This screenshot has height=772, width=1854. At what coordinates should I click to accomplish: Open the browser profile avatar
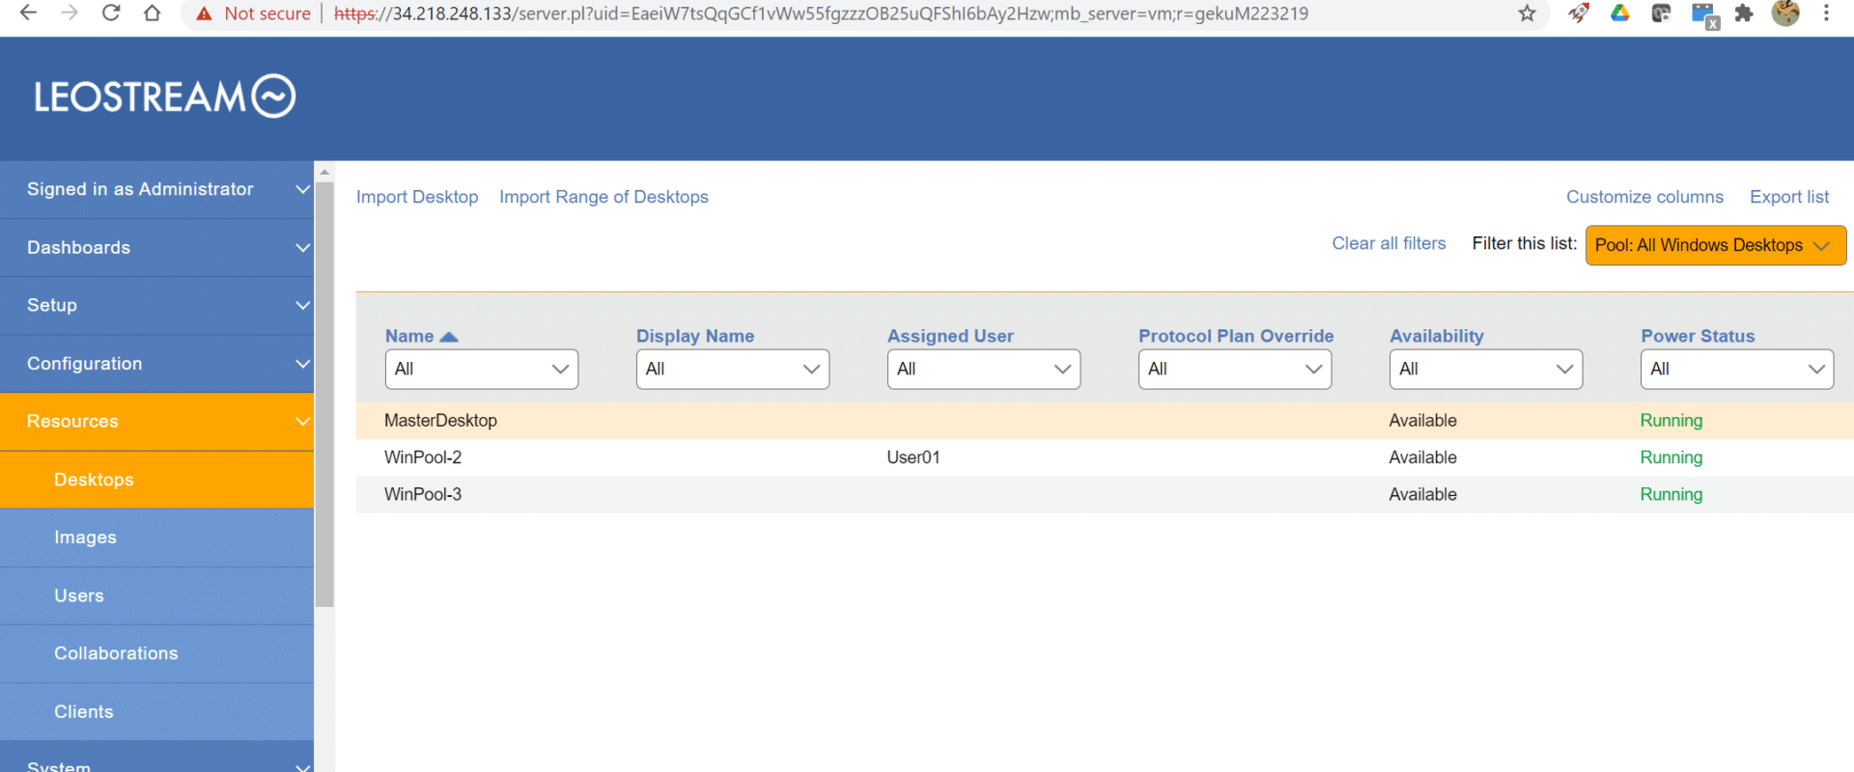[x=1785, y=13]
